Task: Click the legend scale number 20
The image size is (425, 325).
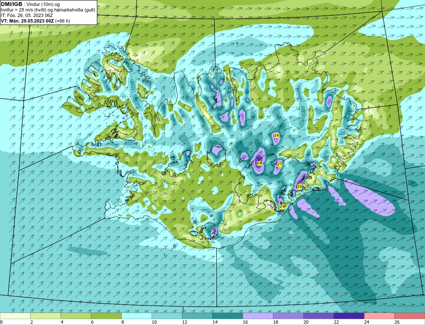Action: coord(306,322)
